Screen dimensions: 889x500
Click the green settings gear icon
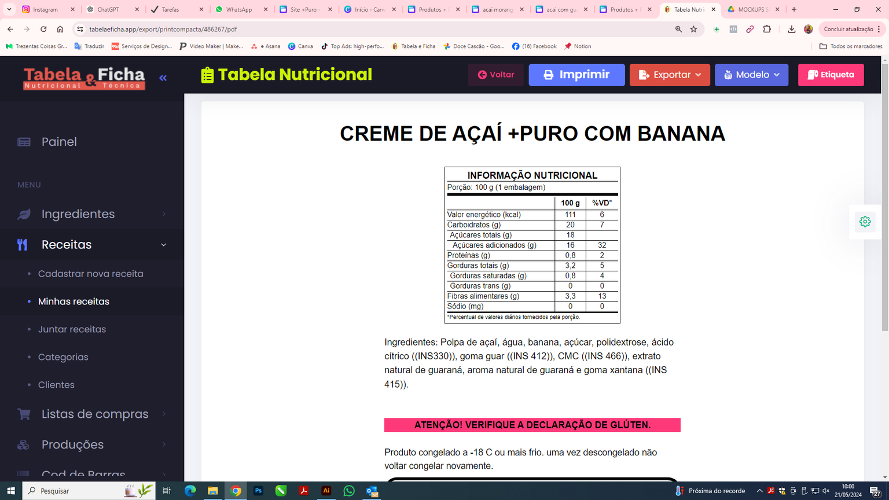pos(865,222)
